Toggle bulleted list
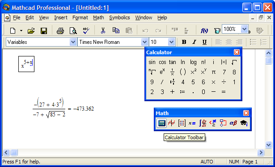Screen dimensions: 275x167 click(253, 42)
